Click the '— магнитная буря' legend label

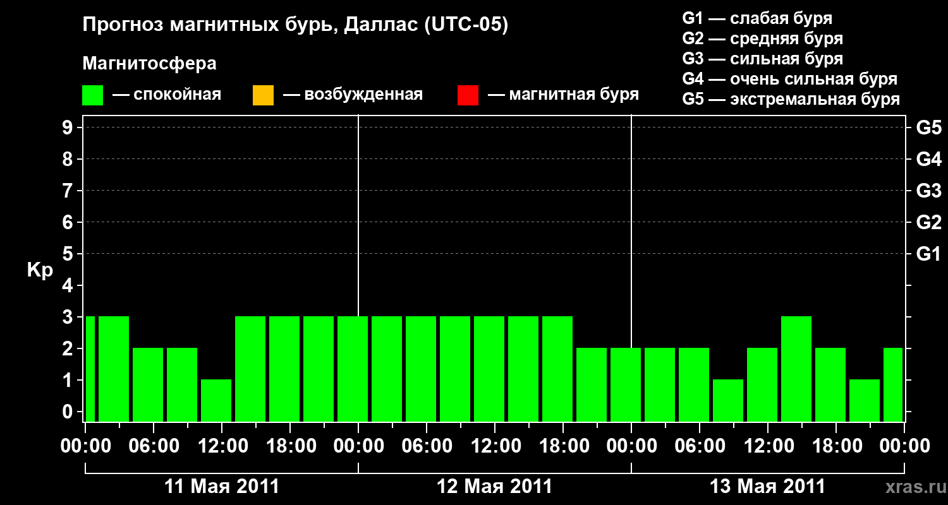(563, 95)
